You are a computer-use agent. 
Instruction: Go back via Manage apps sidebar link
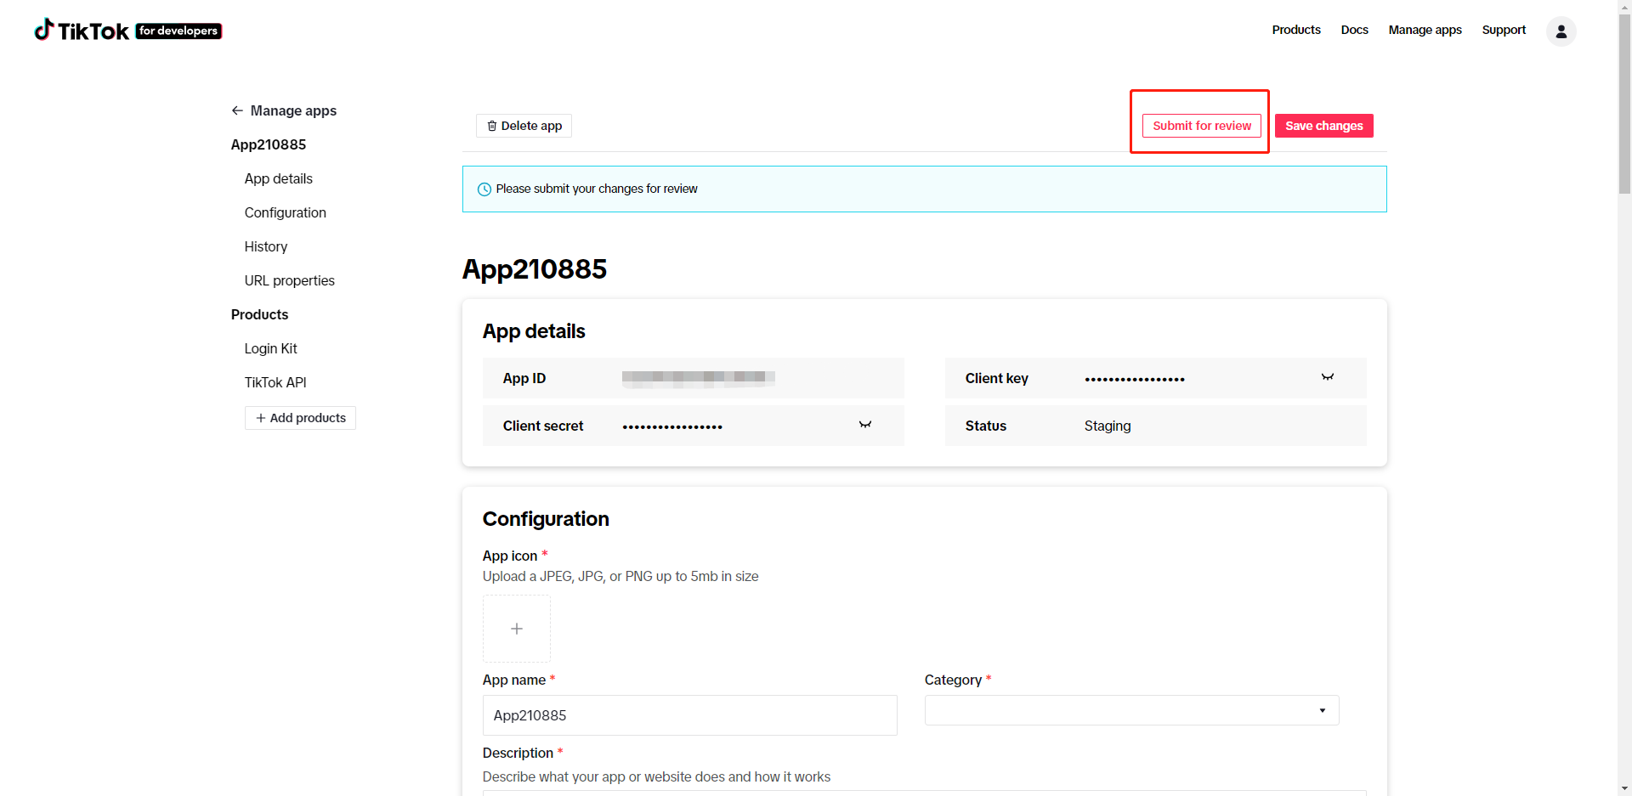[x=284, y=110]
